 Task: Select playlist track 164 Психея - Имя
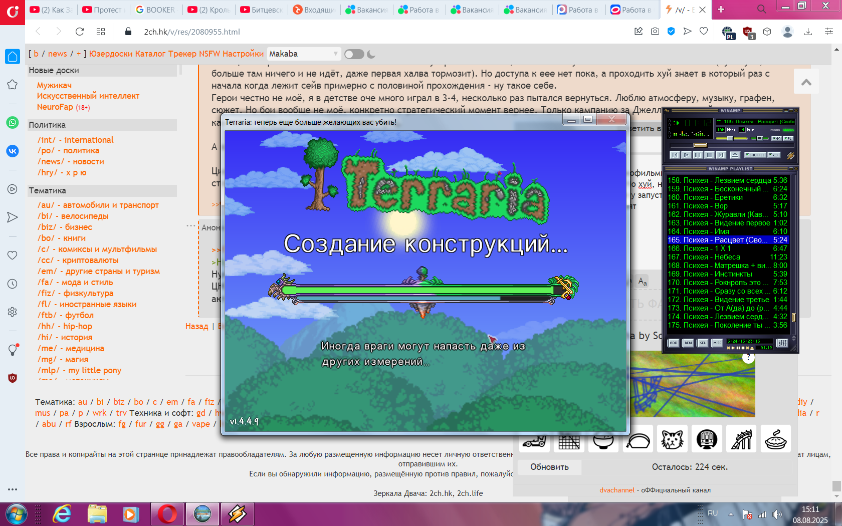(727, 231)
